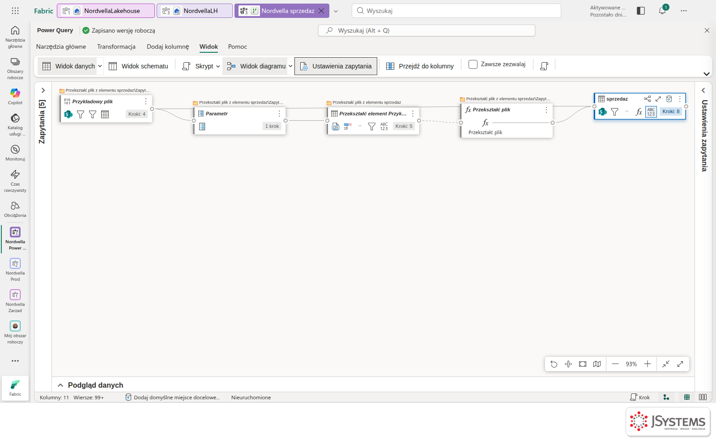Image resolution: width=716 pixels, height=440 pixels.
Task: Click the Kroki: 5 badge on Przekształć element
Action: [x=404, y=127]
